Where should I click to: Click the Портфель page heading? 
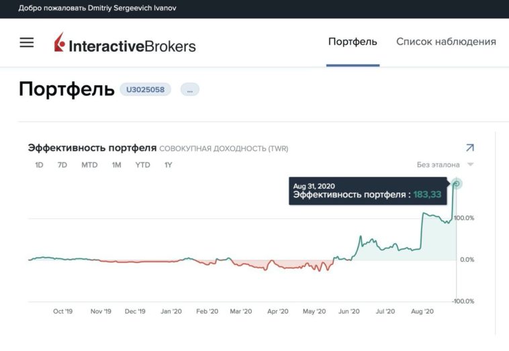pos(66,89)
